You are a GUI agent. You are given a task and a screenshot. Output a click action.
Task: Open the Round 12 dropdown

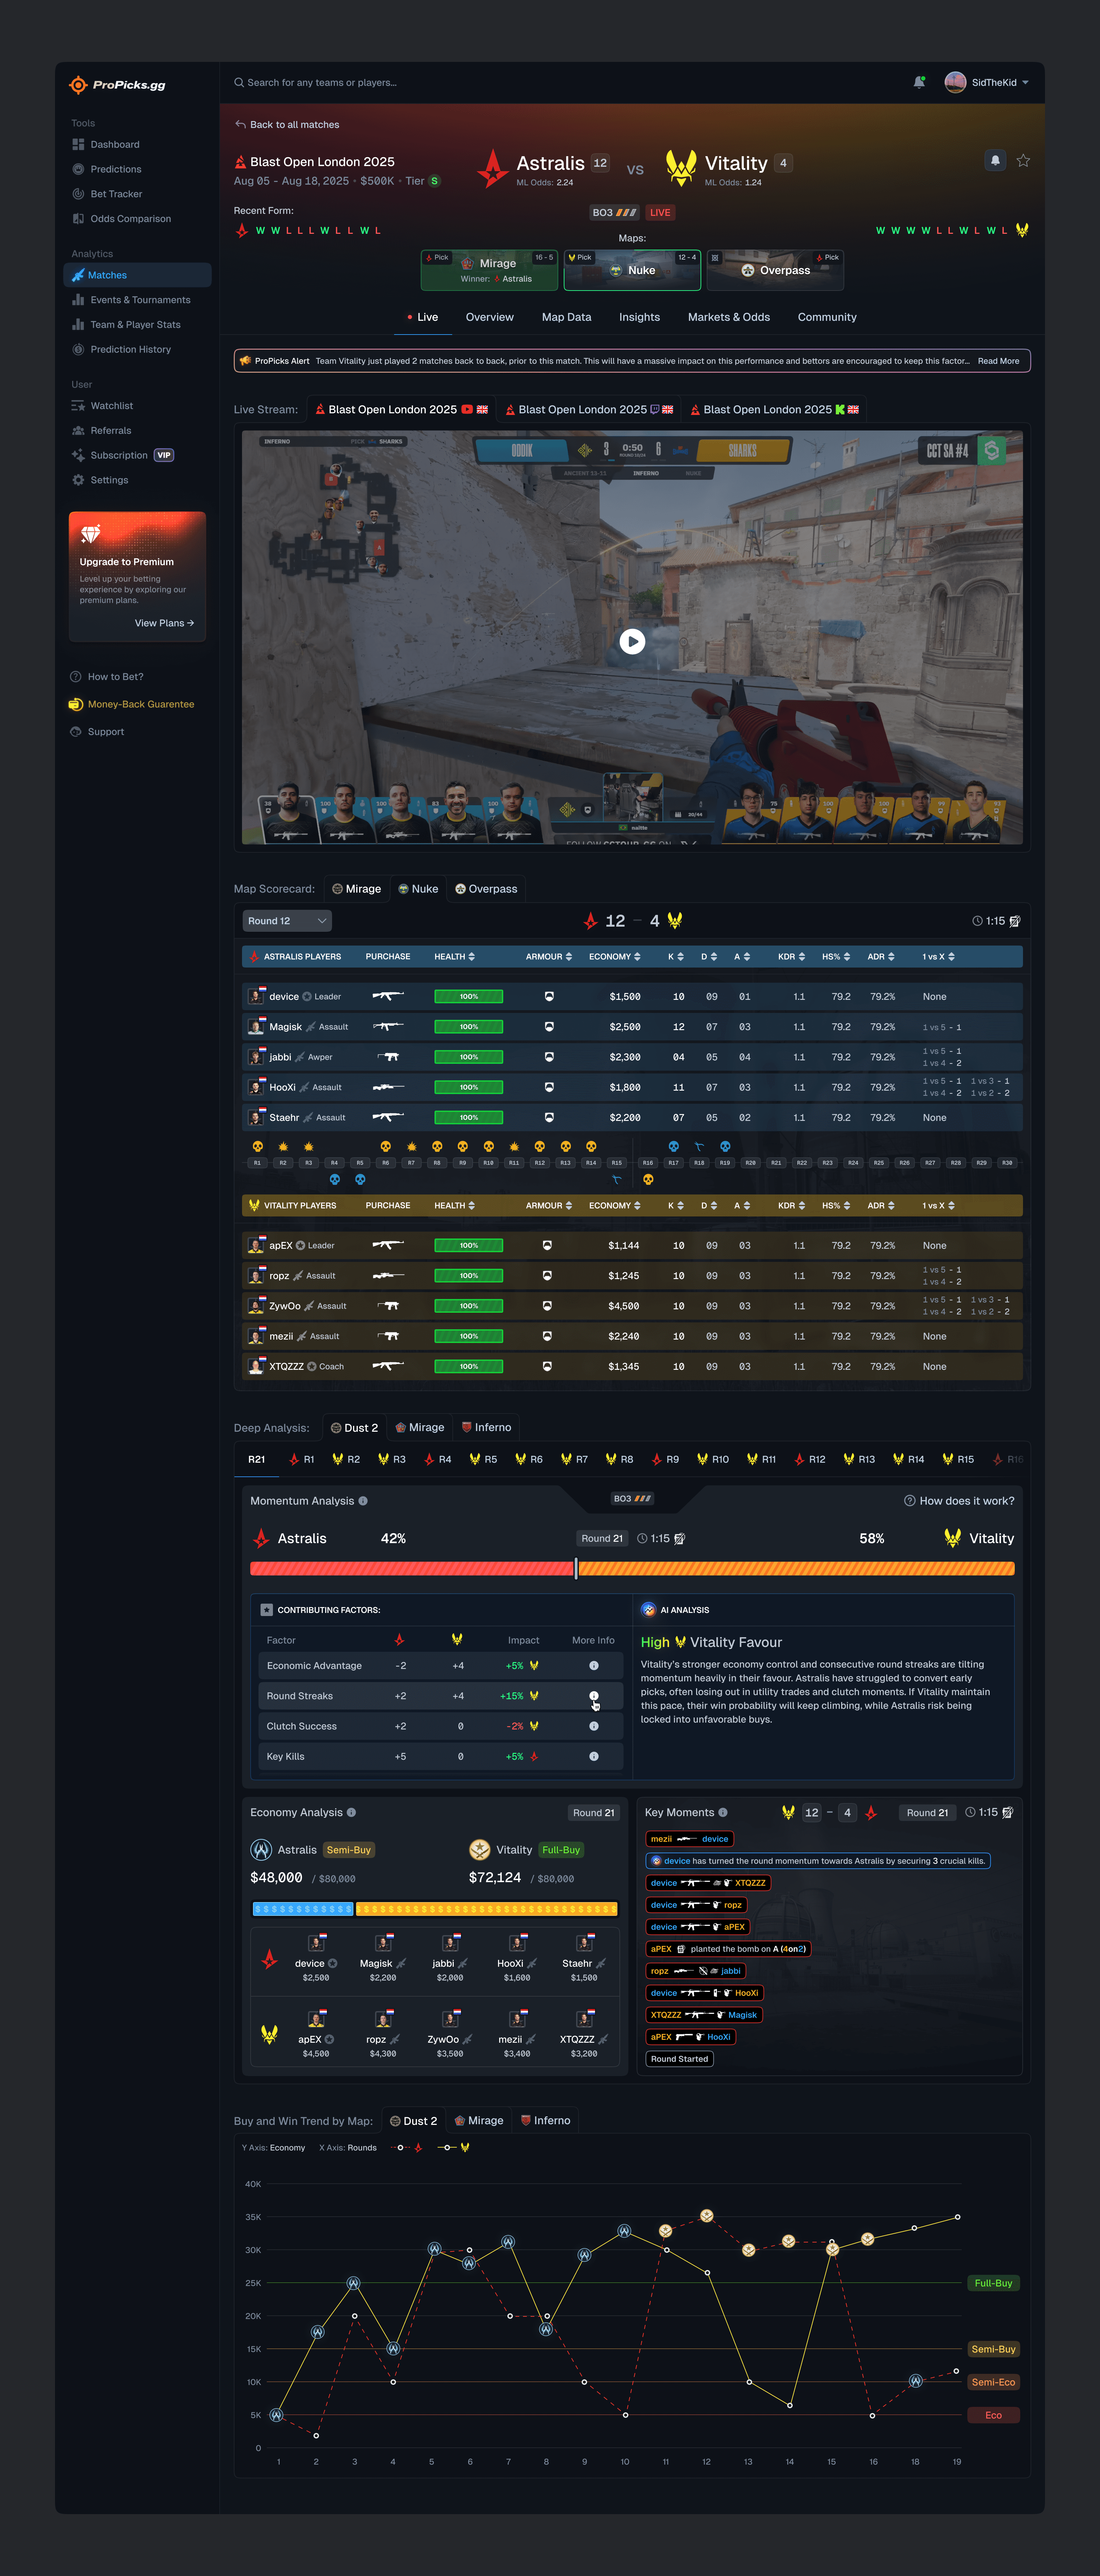click(x=287, y=921)
